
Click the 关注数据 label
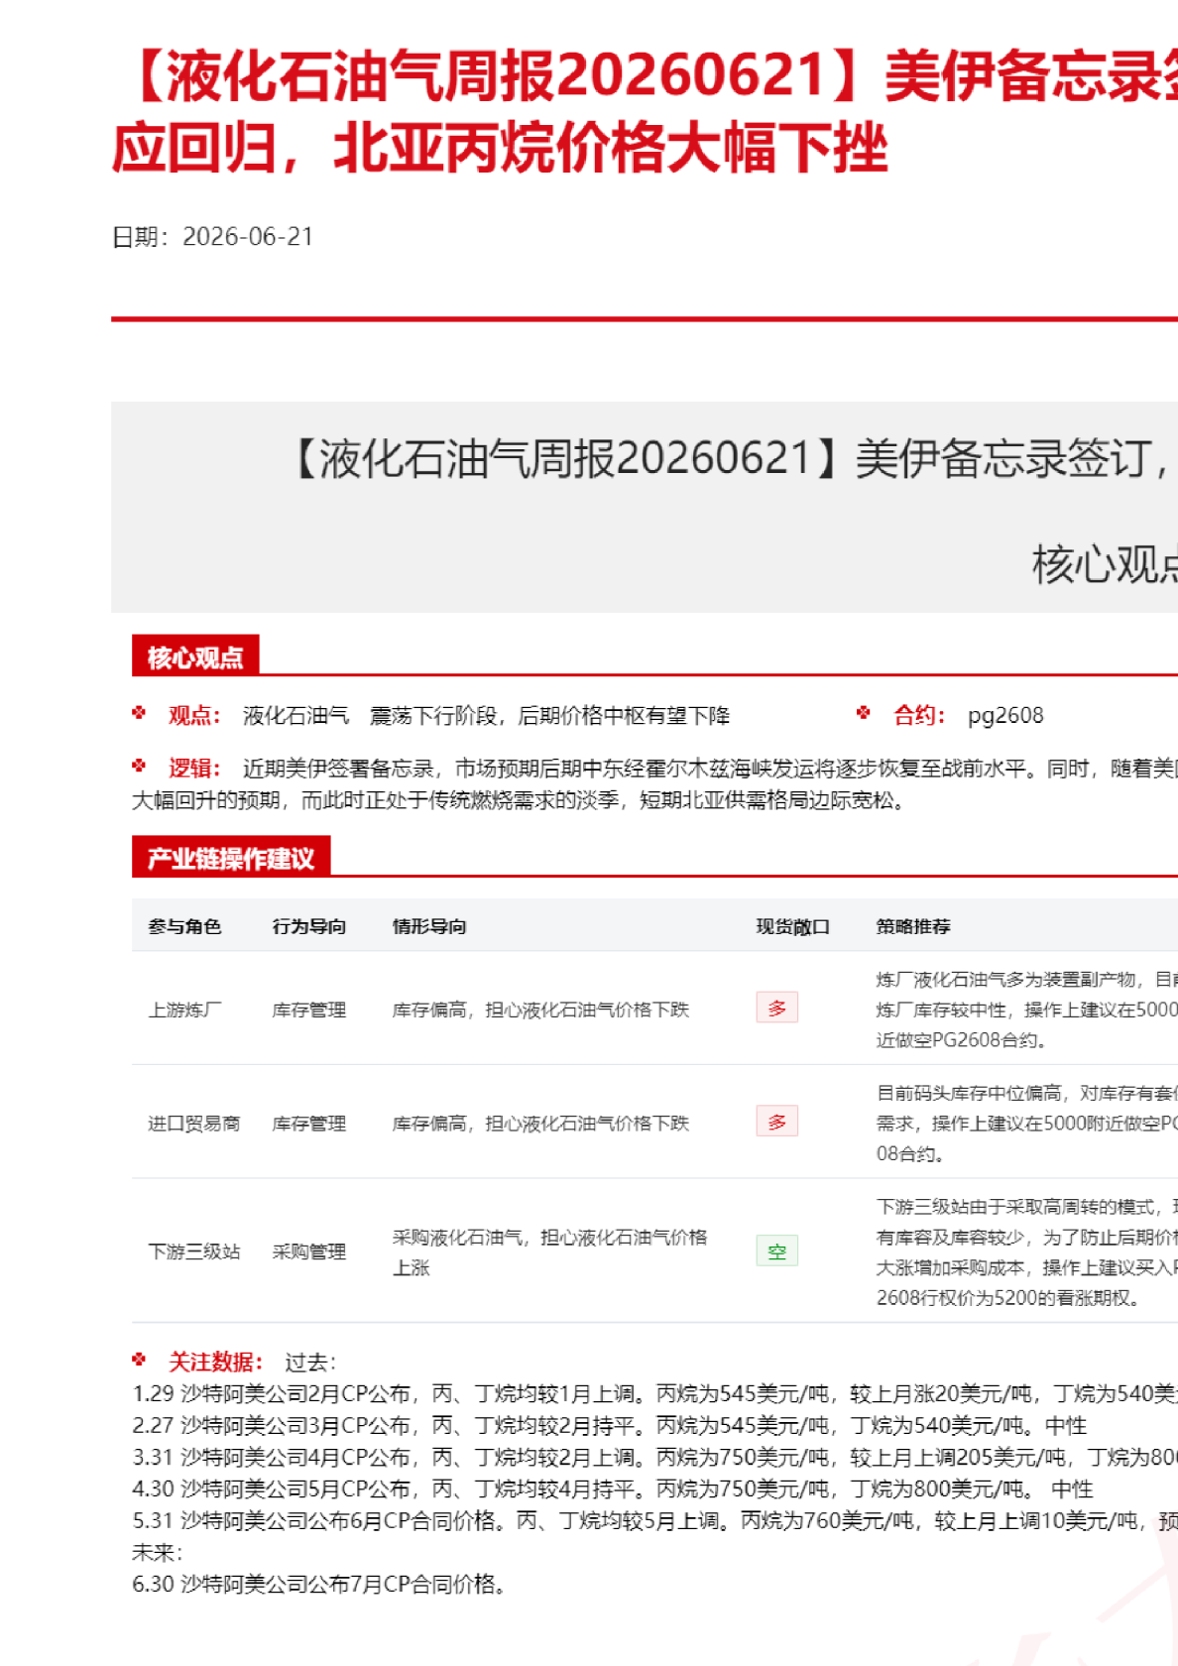(215, 1363)
